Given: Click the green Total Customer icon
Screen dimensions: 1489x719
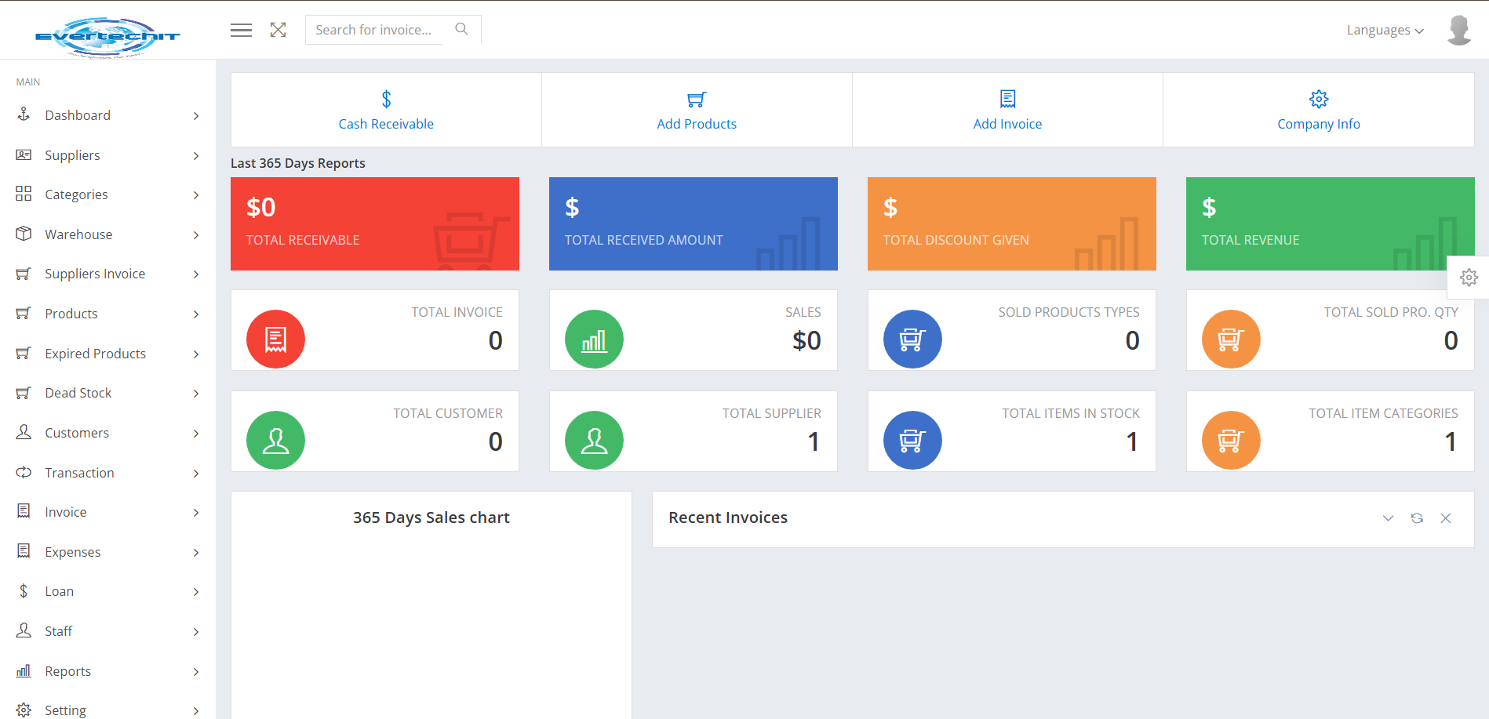Looking at the screenshot, I should (x=275, y=440).
